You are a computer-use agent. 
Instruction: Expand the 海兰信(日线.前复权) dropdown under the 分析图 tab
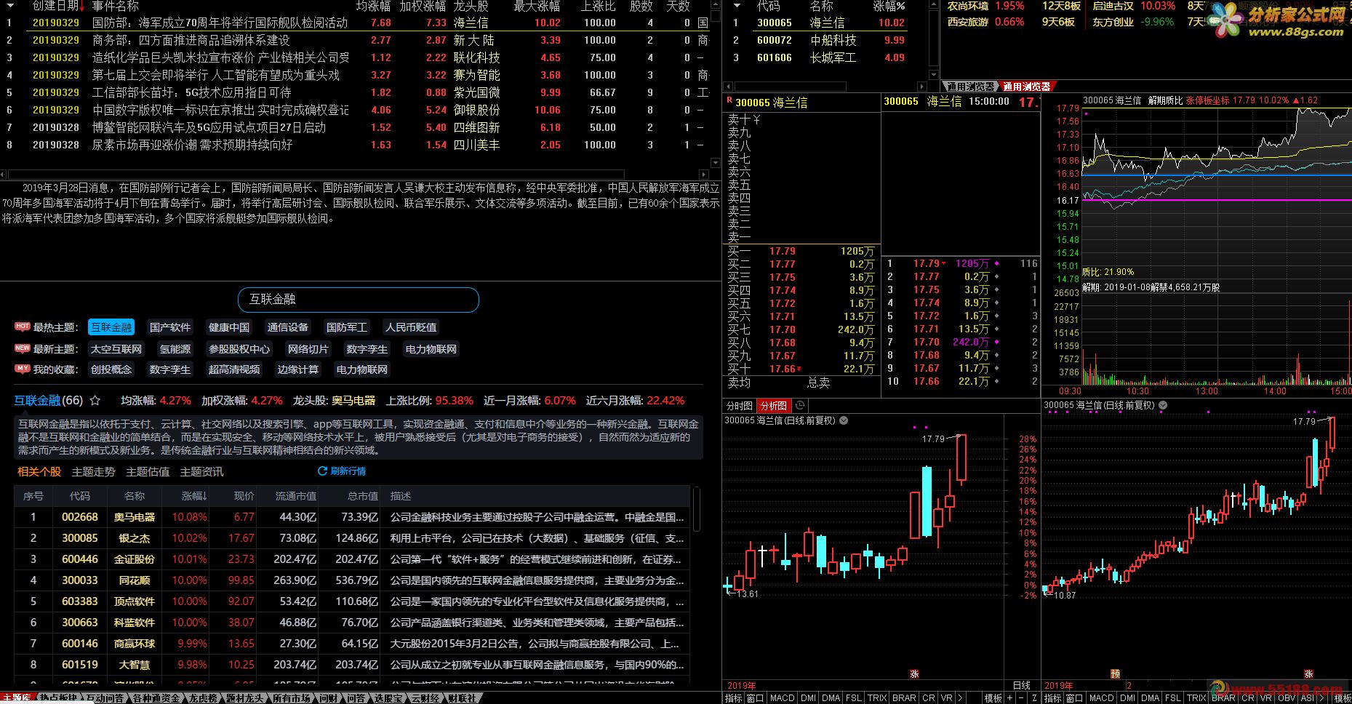[844, 420]
